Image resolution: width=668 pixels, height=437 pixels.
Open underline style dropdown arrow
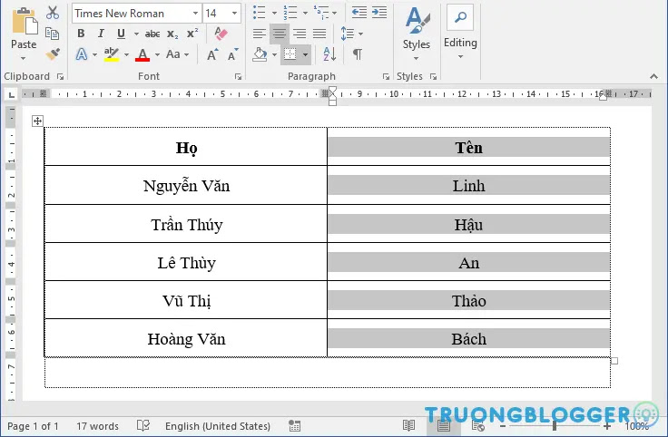click(x=136, y=34)
